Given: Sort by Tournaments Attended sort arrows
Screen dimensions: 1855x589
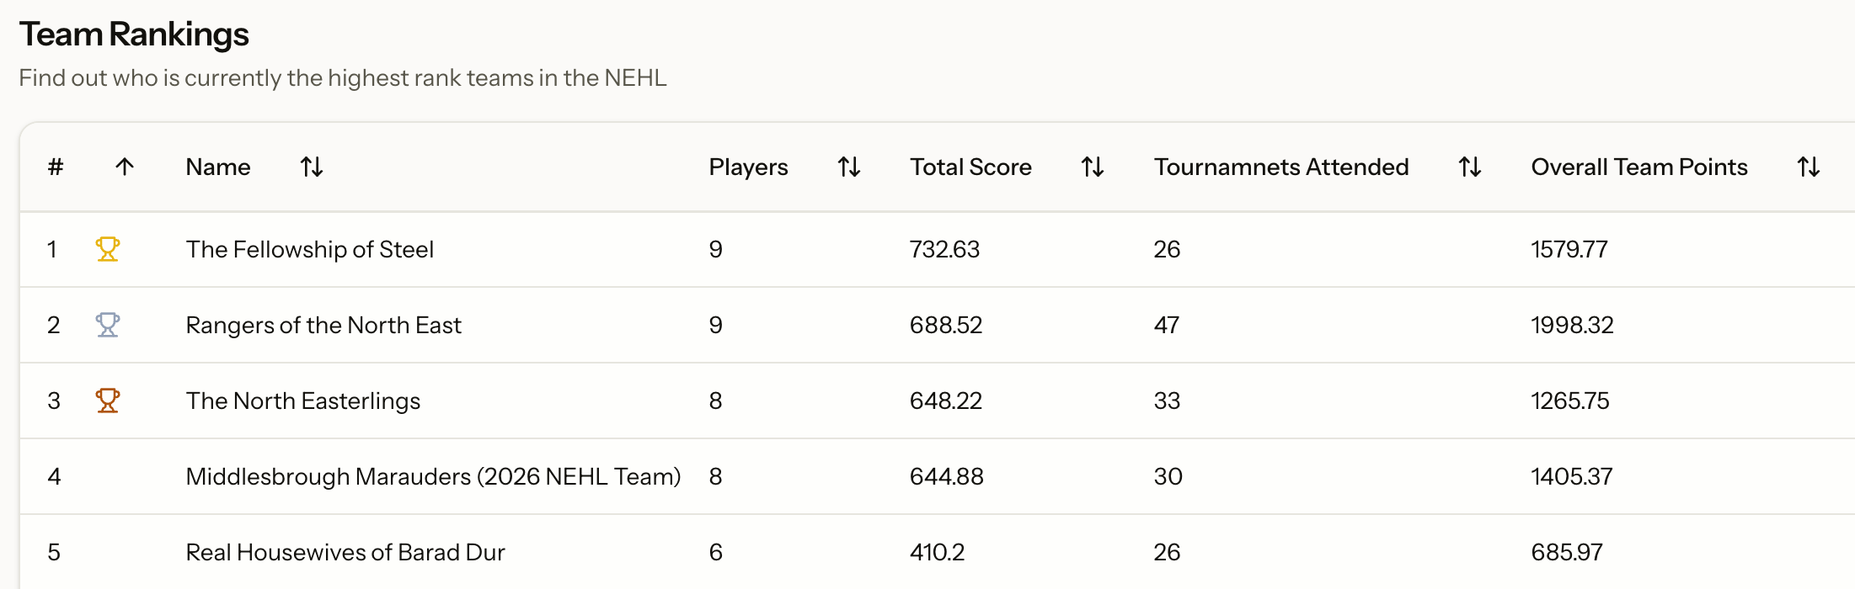Looking at the screenshot, I should pos(1470,167).
